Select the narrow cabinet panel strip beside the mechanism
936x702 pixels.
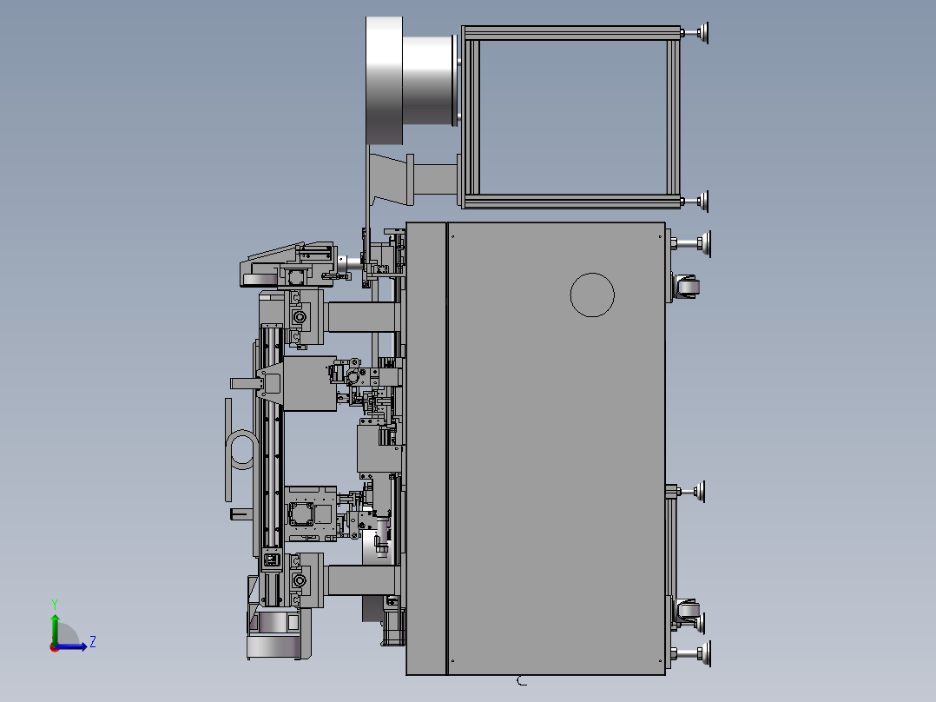pos(426,448)
